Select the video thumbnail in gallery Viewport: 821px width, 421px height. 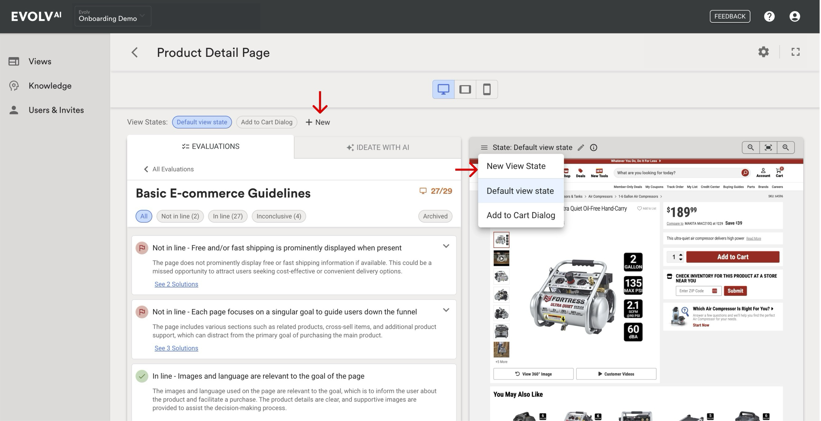(501, 258)
